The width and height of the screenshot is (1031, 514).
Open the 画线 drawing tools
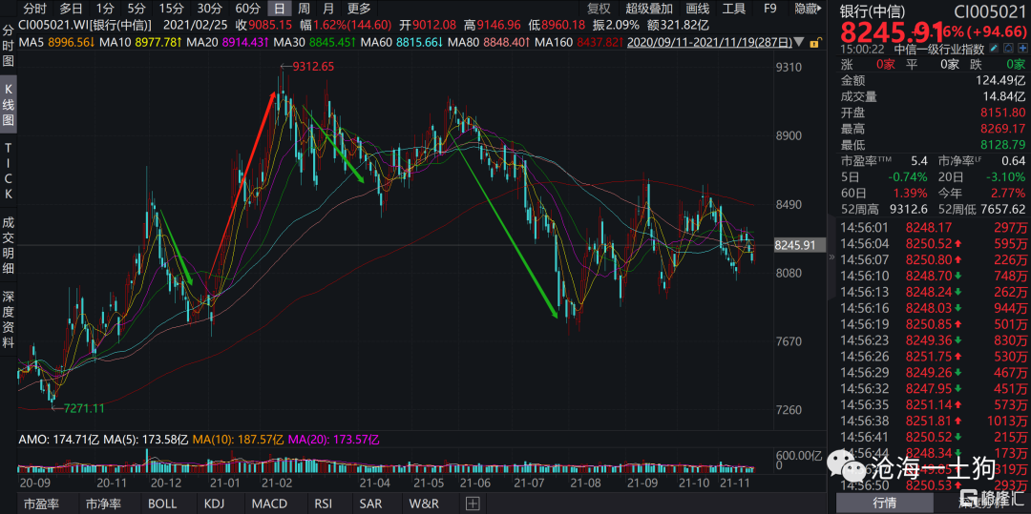pyautogui.click(x=697, y=9)
